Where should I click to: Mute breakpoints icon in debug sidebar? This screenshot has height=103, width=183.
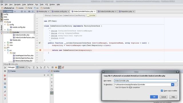5,79
